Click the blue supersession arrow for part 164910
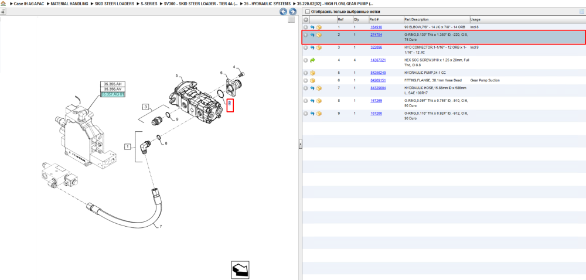Image resolution: width=586 pixels, height=280 pixels. coord(312,28)
